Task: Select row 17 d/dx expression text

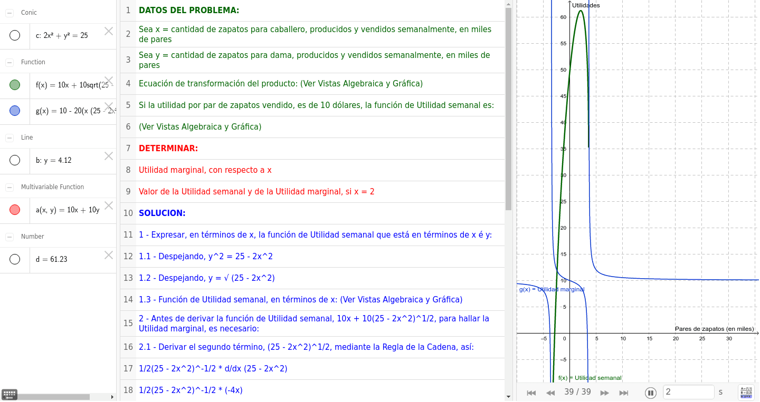Action: (213, 369)
